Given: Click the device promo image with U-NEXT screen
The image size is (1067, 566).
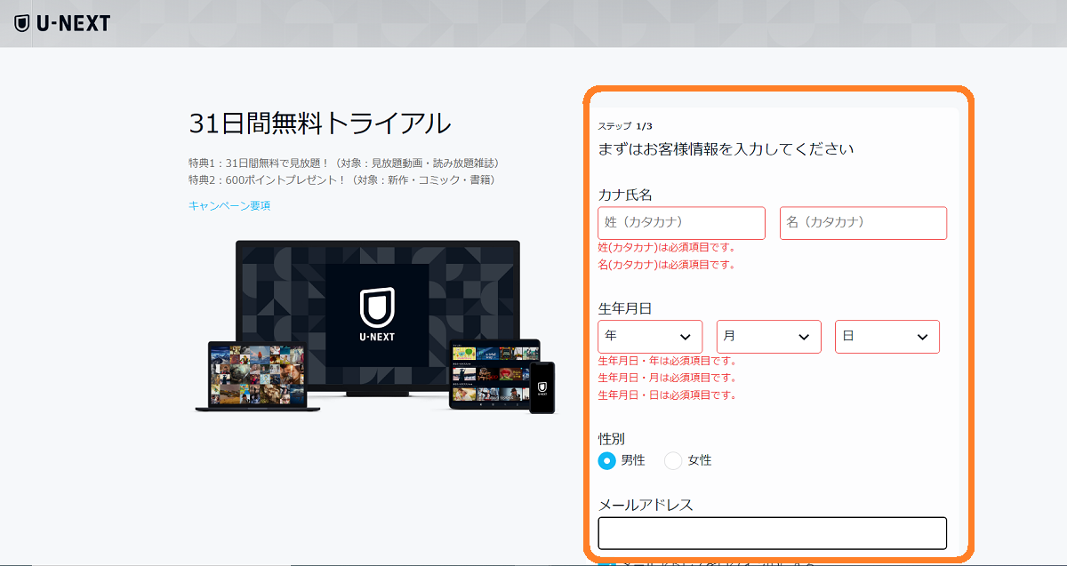Looking at the screenshot, I should (x=375, y=327).
